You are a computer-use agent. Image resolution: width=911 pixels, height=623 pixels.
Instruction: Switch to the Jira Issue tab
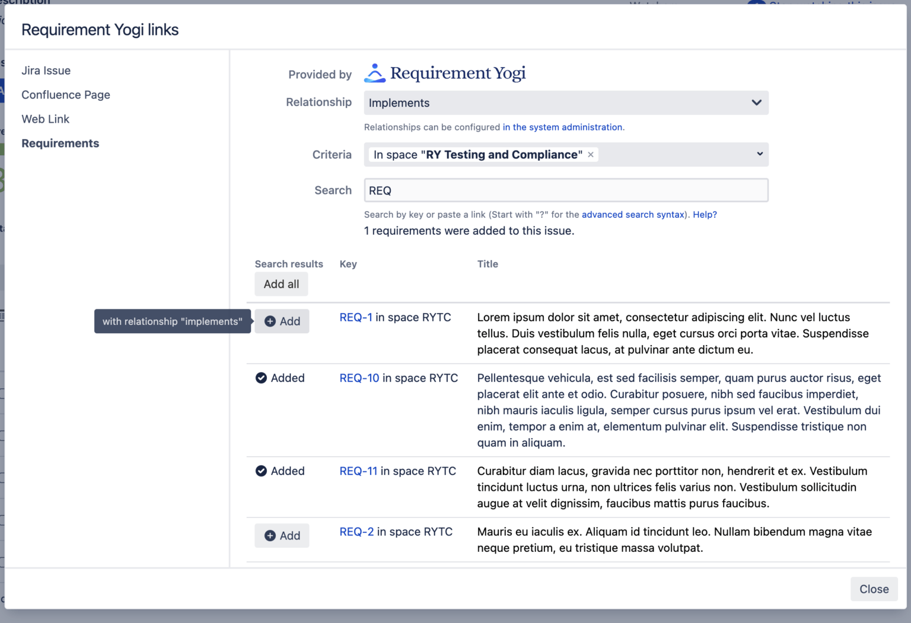point(46,70)
